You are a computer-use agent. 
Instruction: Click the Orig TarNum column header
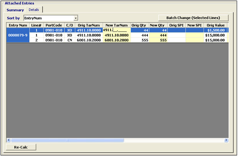[88, 25]
